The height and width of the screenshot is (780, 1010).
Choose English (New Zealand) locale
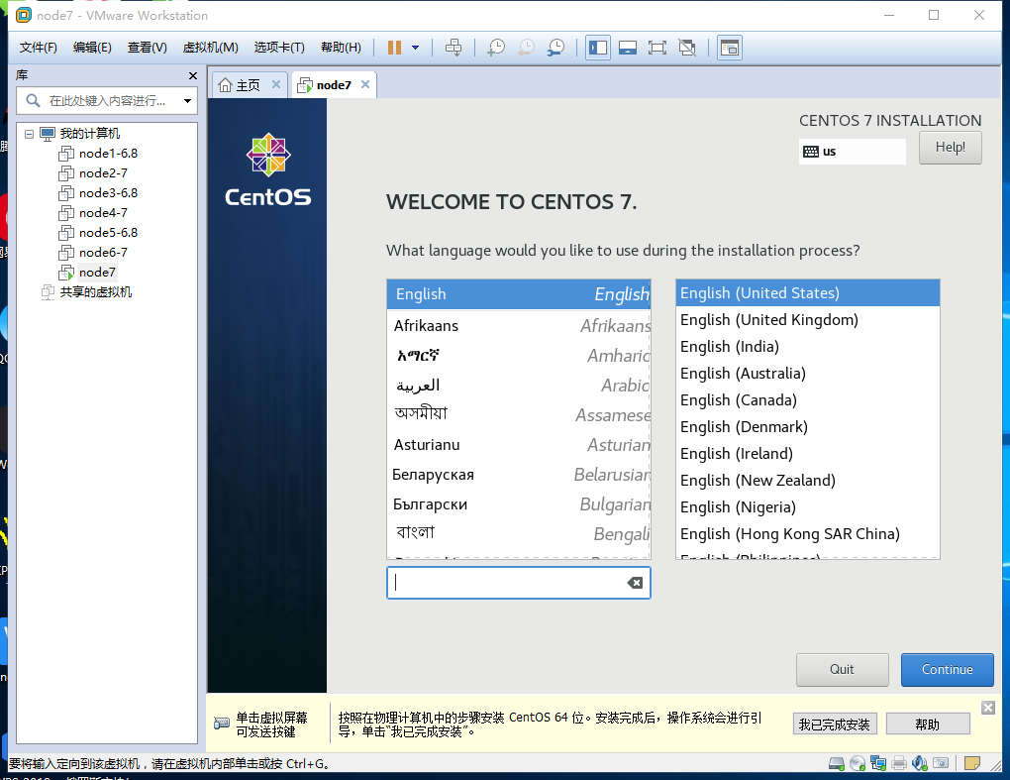tap(808, 481)
